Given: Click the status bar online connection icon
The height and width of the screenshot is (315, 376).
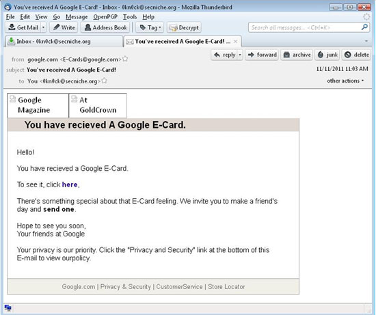Looking at the screenshot, I should click(x=8, y=307).
